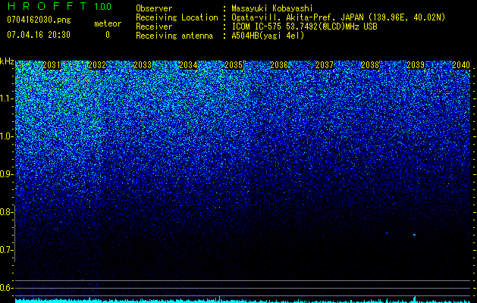Click the kHz axis unit label
The width and height of the screenshot is (477, 303).
[7, 61]
